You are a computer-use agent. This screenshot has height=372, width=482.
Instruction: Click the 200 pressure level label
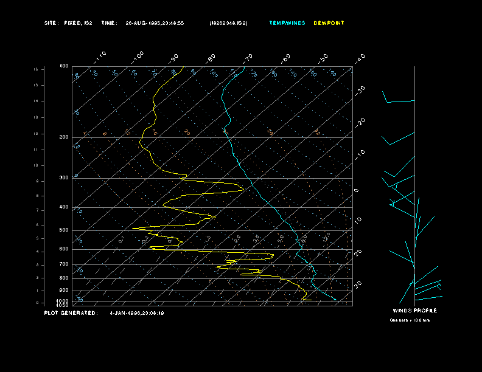(x=64, y=137)
